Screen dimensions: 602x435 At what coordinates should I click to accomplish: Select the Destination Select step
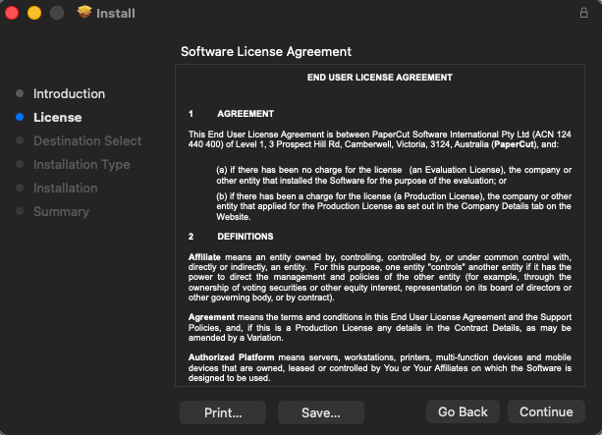tap(87, 141)
